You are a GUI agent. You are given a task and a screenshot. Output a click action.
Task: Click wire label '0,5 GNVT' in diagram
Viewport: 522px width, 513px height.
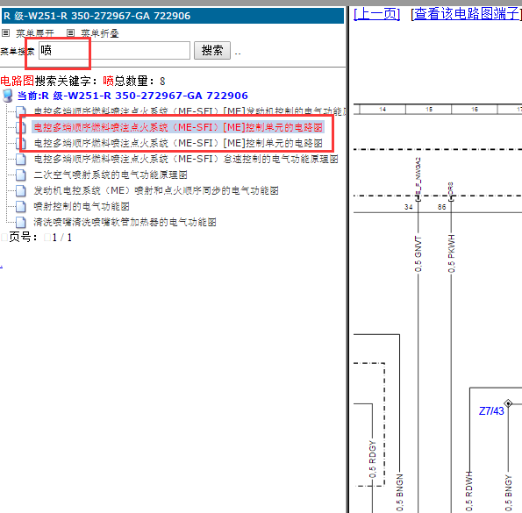tap(418, 254)
